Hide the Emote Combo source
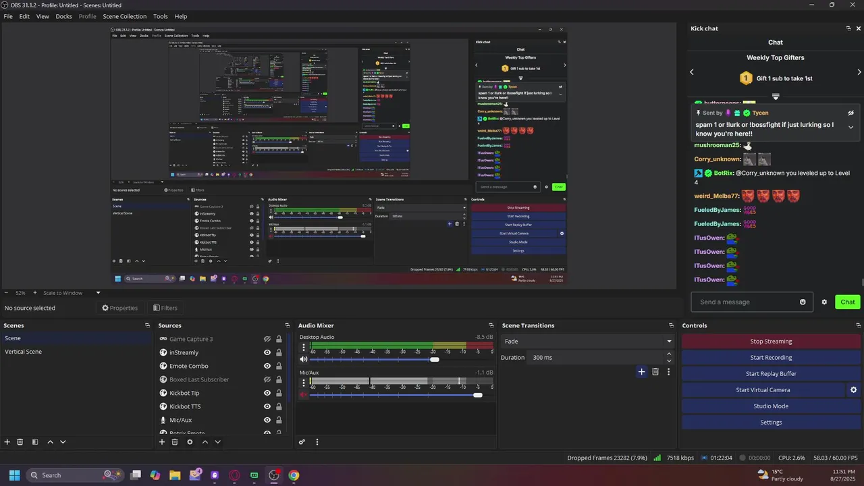The width and height of the screenshot is (864, 486). pyautogui.click(x=267, y=366)
